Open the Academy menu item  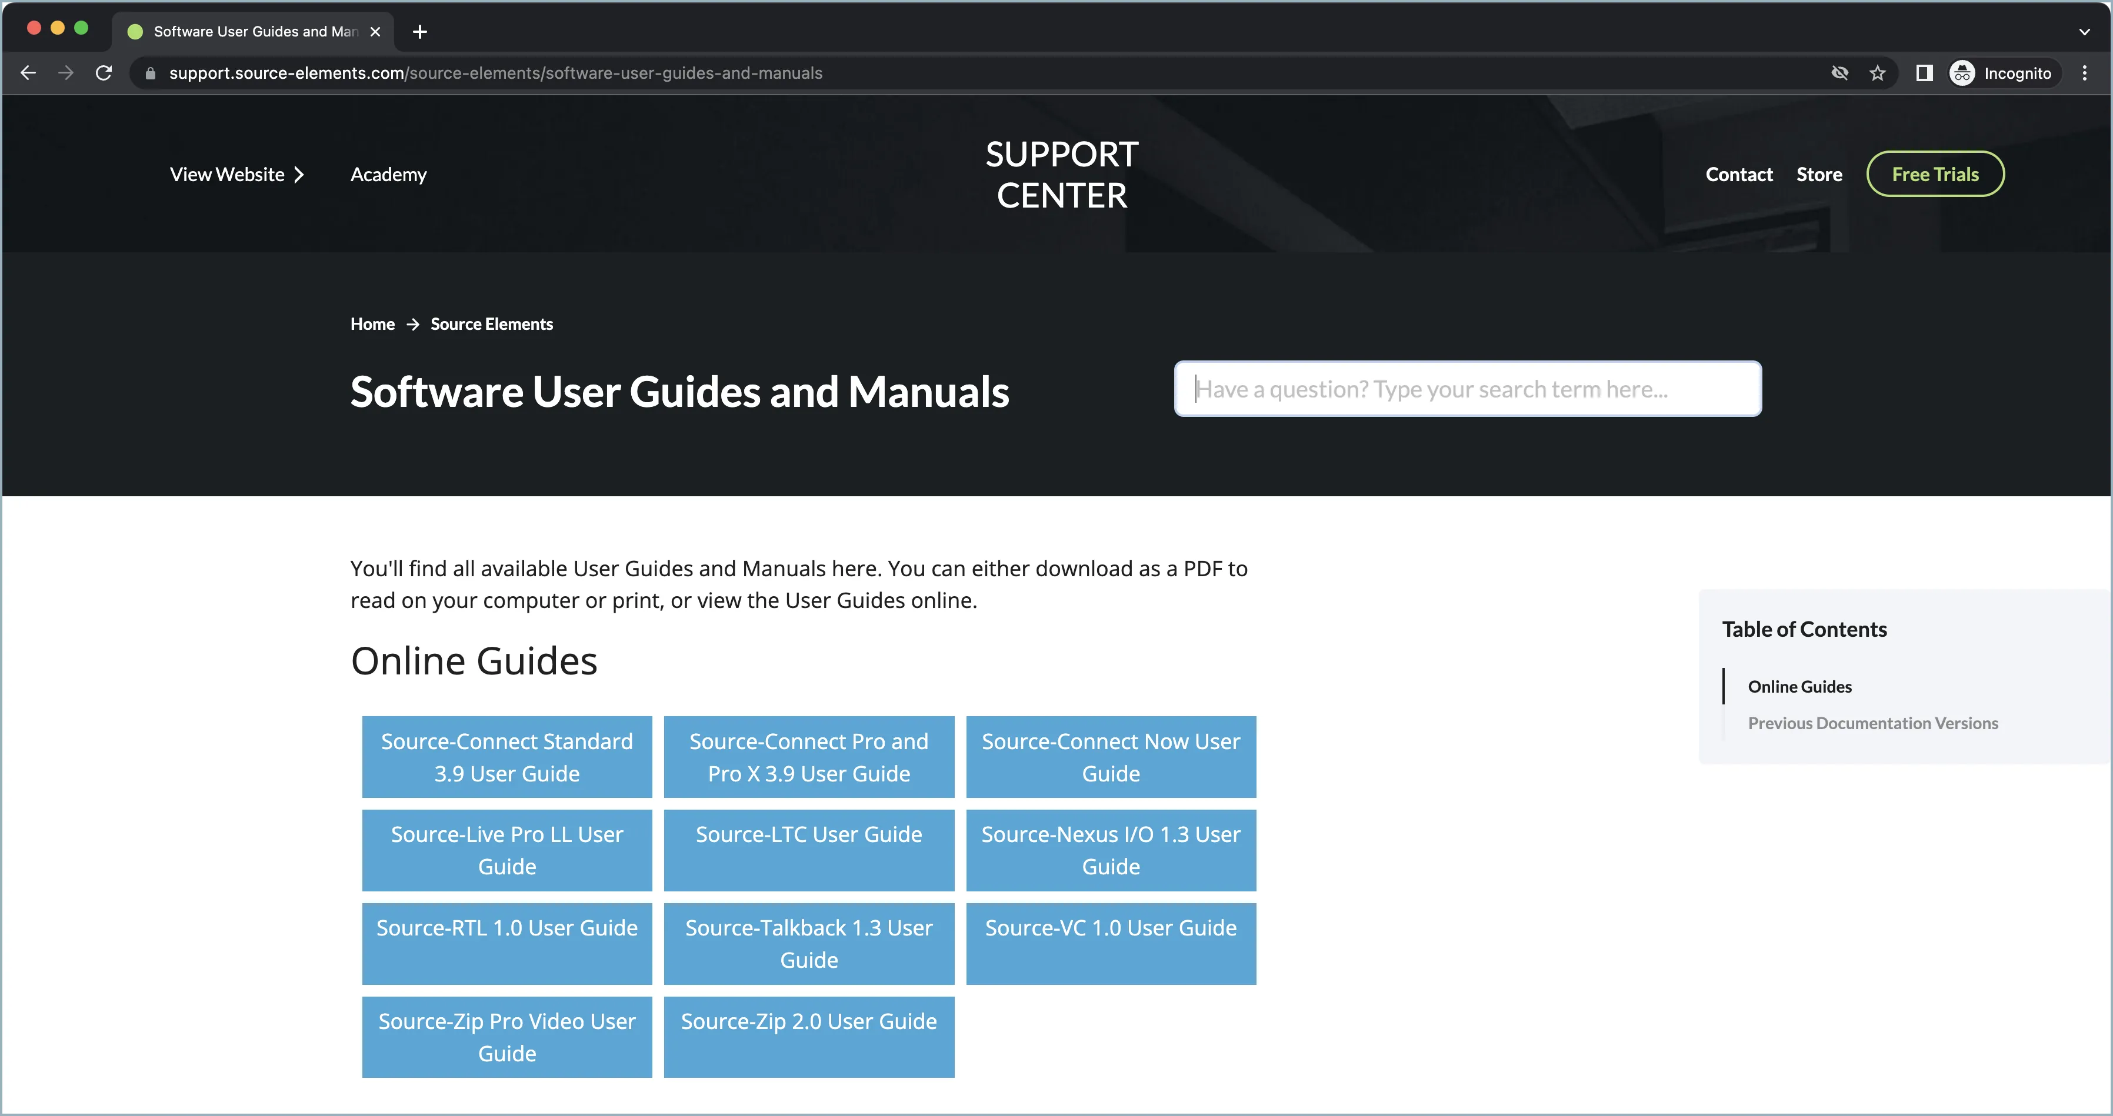coord(389,175)
